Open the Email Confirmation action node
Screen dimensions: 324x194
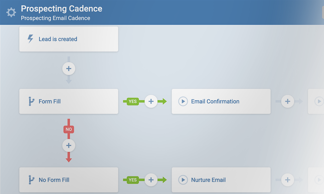(x=221, y=101)
